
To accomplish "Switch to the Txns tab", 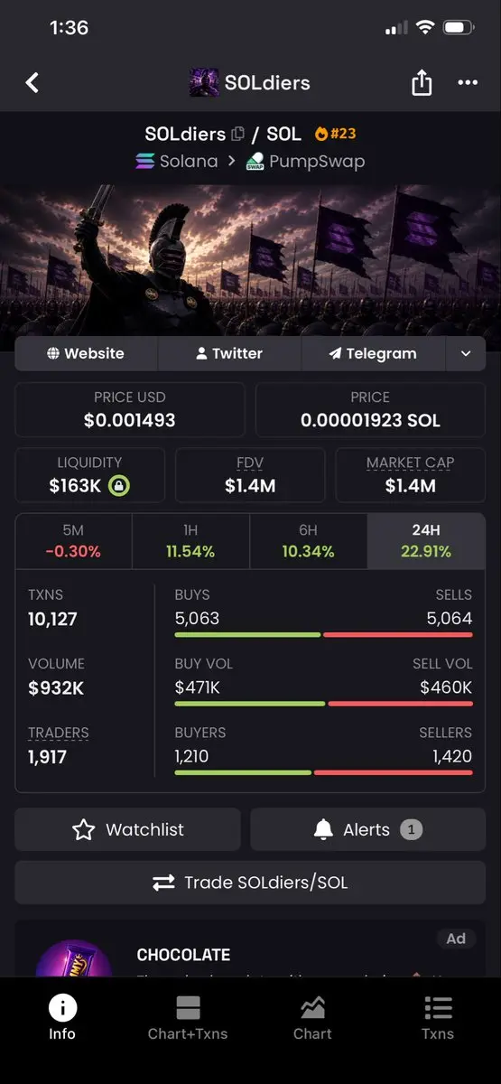I will pos(438,1018).
